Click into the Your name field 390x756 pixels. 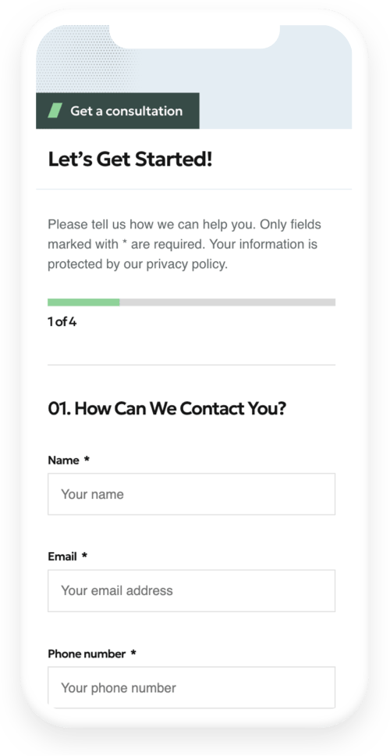click(191, 494)
